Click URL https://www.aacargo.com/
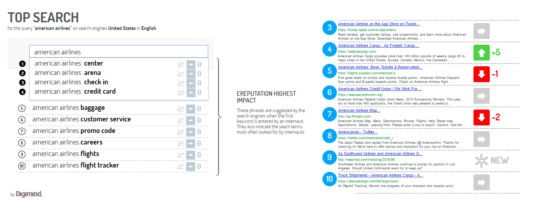Screen dimensions: 540x209 click(x=357, y=52)
